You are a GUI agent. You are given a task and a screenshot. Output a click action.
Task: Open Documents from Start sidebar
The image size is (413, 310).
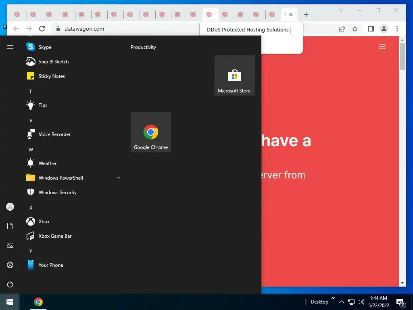(x=10, y=226)
